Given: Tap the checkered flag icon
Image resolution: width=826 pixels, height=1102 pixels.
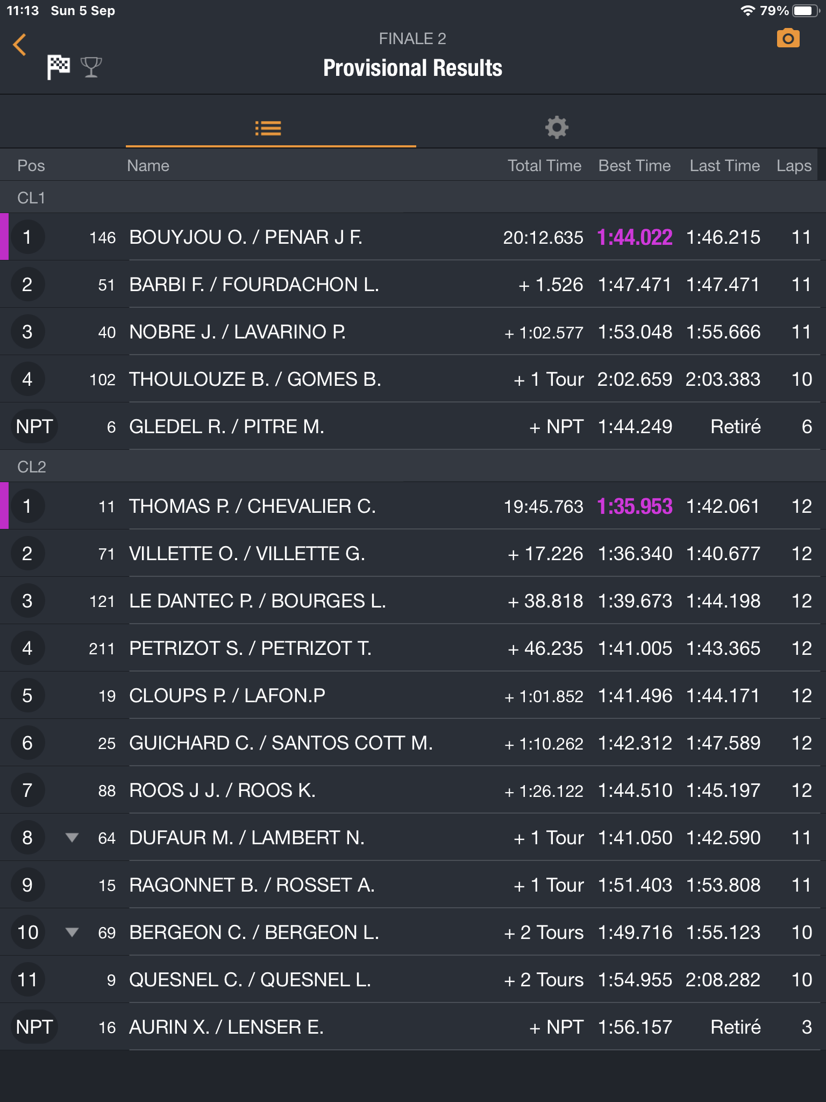Looking at the screenshot, I should coord(58,67).
